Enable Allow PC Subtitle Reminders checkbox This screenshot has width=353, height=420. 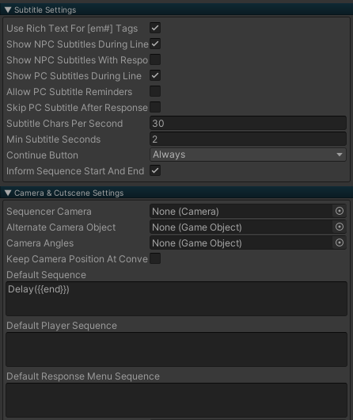tap(155, 91)
